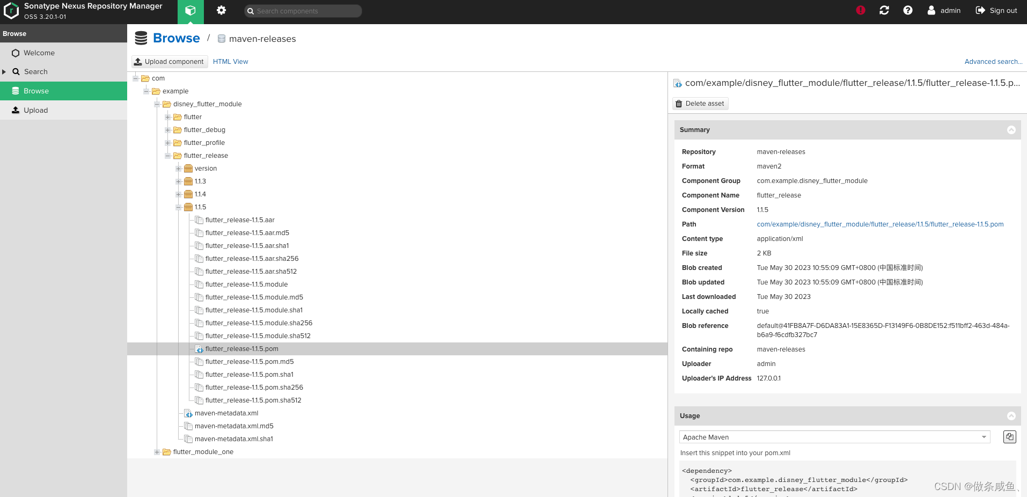Click Sign out
The image size is (1027, 497).
[996, 10]
